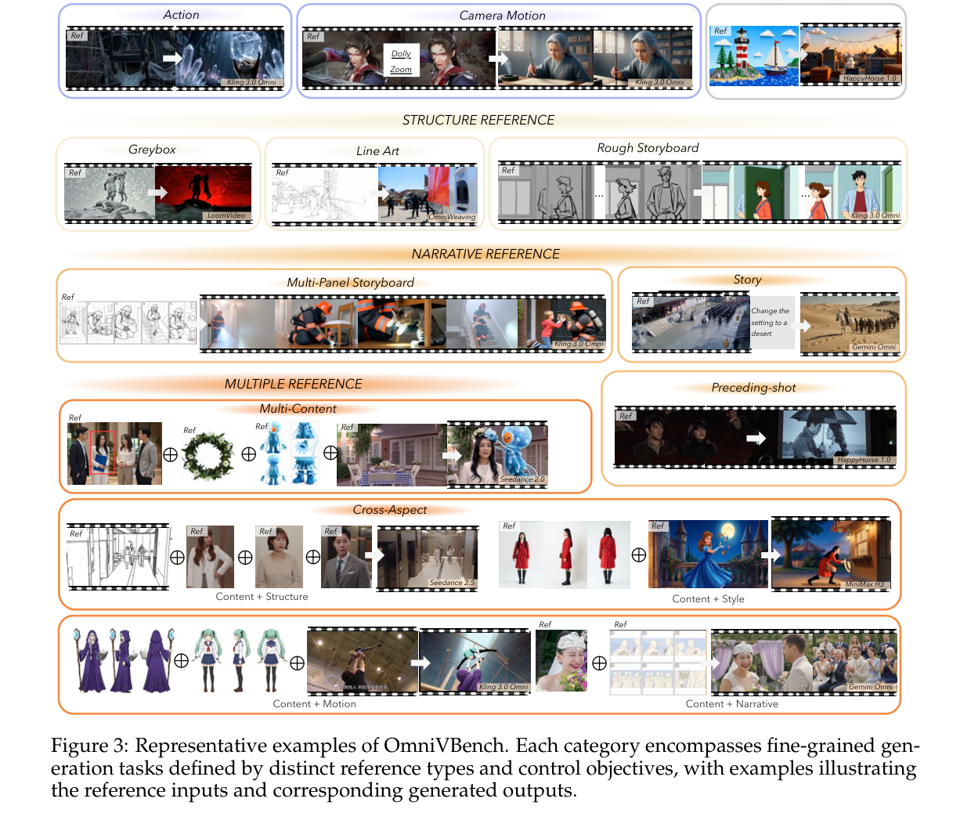Select the "NARRATIVE REFERENCE" section title
The image size is (971, 813).
tap(485, 254)
